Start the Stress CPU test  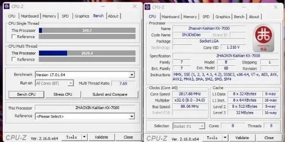pos(63,94)
